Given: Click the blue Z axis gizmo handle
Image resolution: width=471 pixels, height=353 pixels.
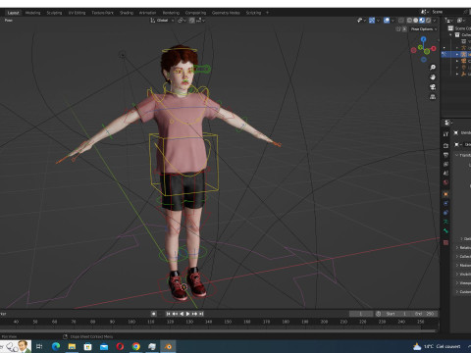Looking at the screenshot, I should [424, 39].
